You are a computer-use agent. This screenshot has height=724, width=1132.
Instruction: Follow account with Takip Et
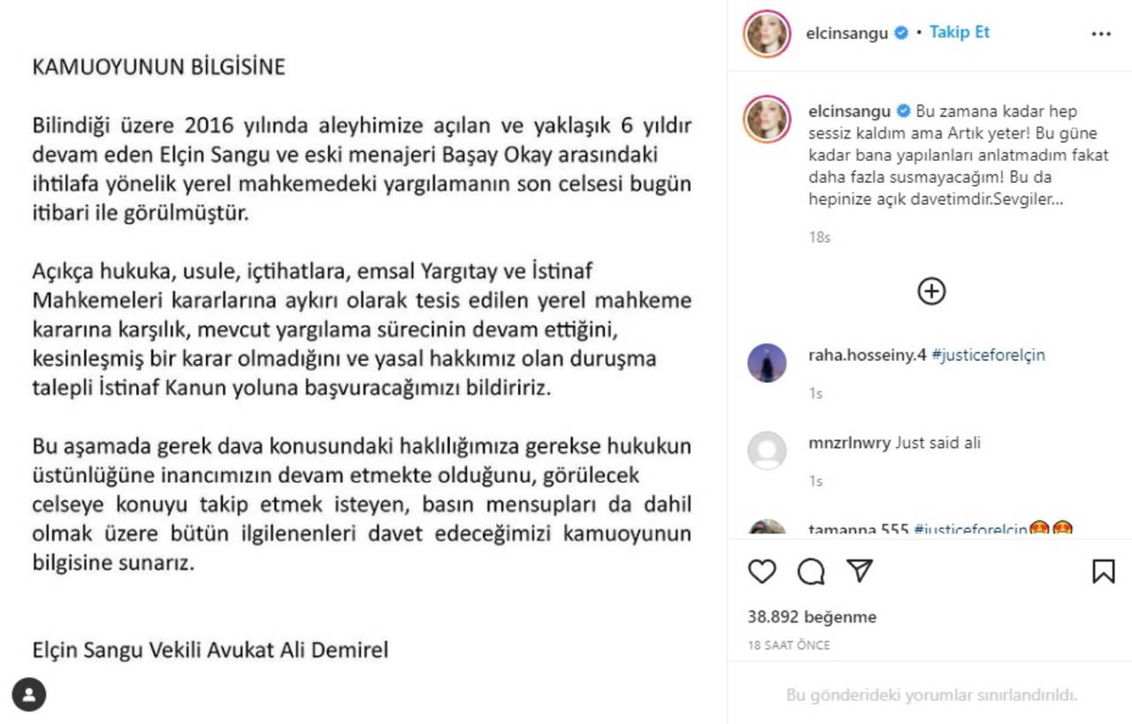[x=960, y=33]
